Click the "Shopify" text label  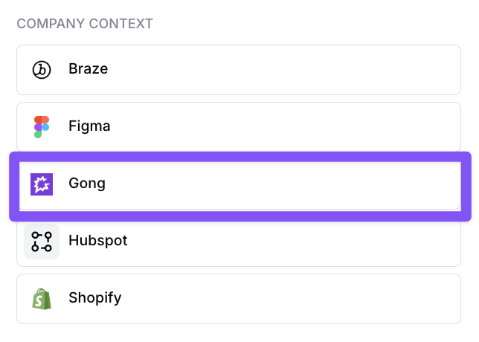pos(95,298)
